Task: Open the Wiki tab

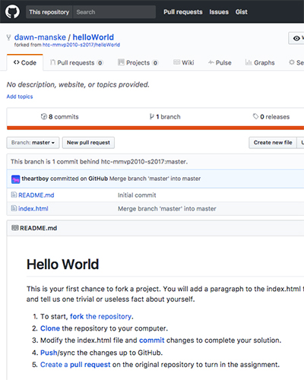Action: [184, 62]
